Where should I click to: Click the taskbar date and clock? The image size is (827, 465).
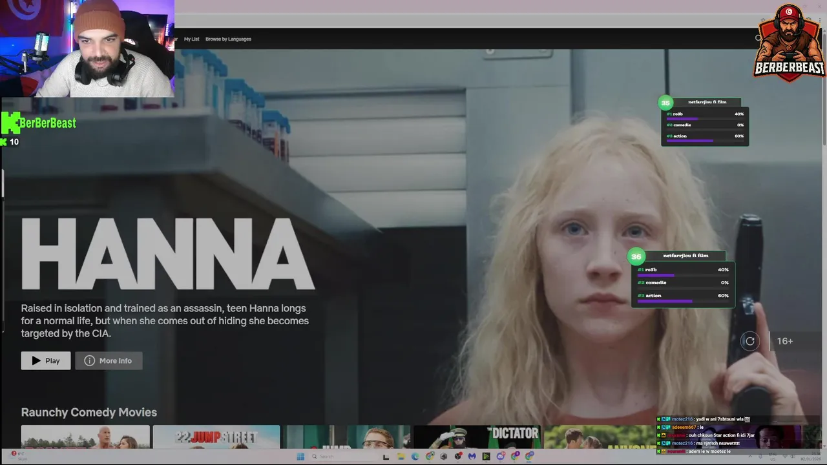pos(810,457)
